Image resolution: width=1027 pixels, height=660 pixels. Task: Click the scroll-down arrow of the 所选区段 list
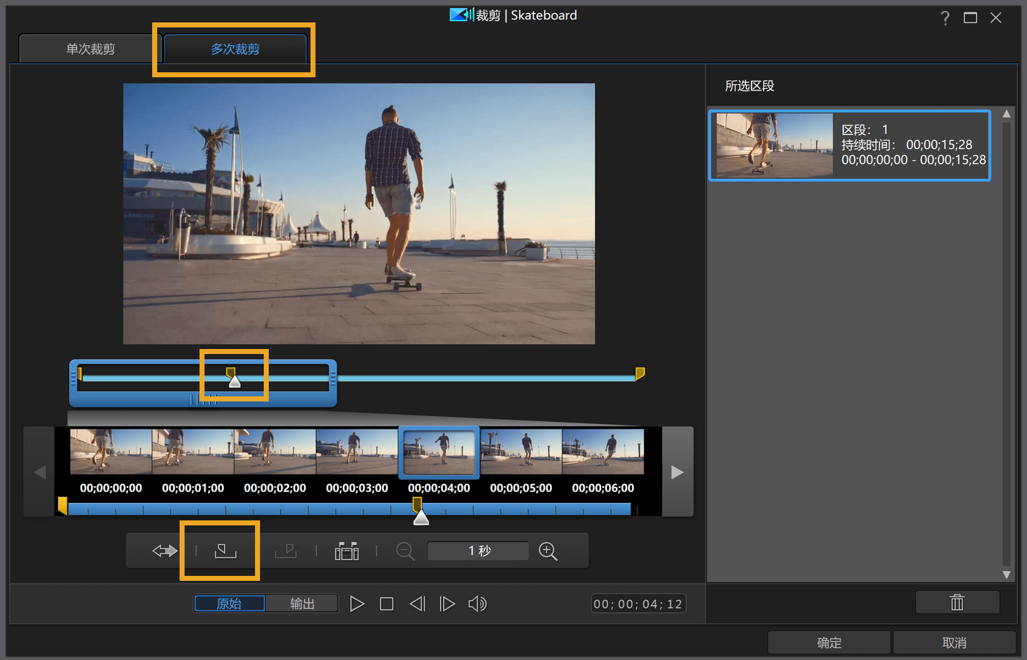point(1006,575)
